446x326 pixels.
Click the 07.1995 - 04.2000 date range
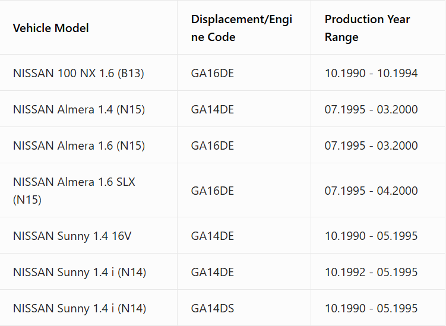tap(371, 191)
